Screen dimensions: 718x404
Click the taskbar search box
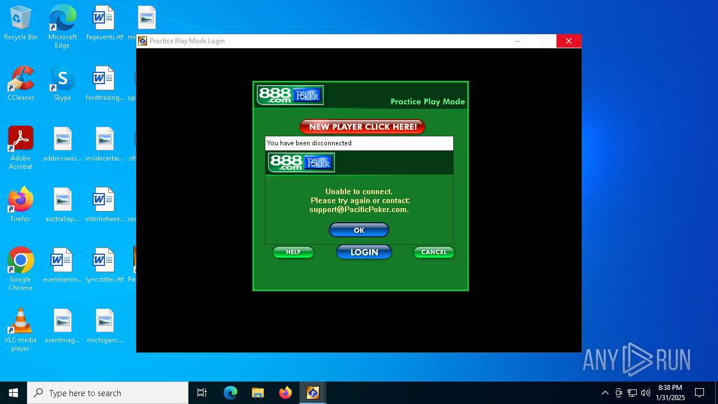click(108, 393)
